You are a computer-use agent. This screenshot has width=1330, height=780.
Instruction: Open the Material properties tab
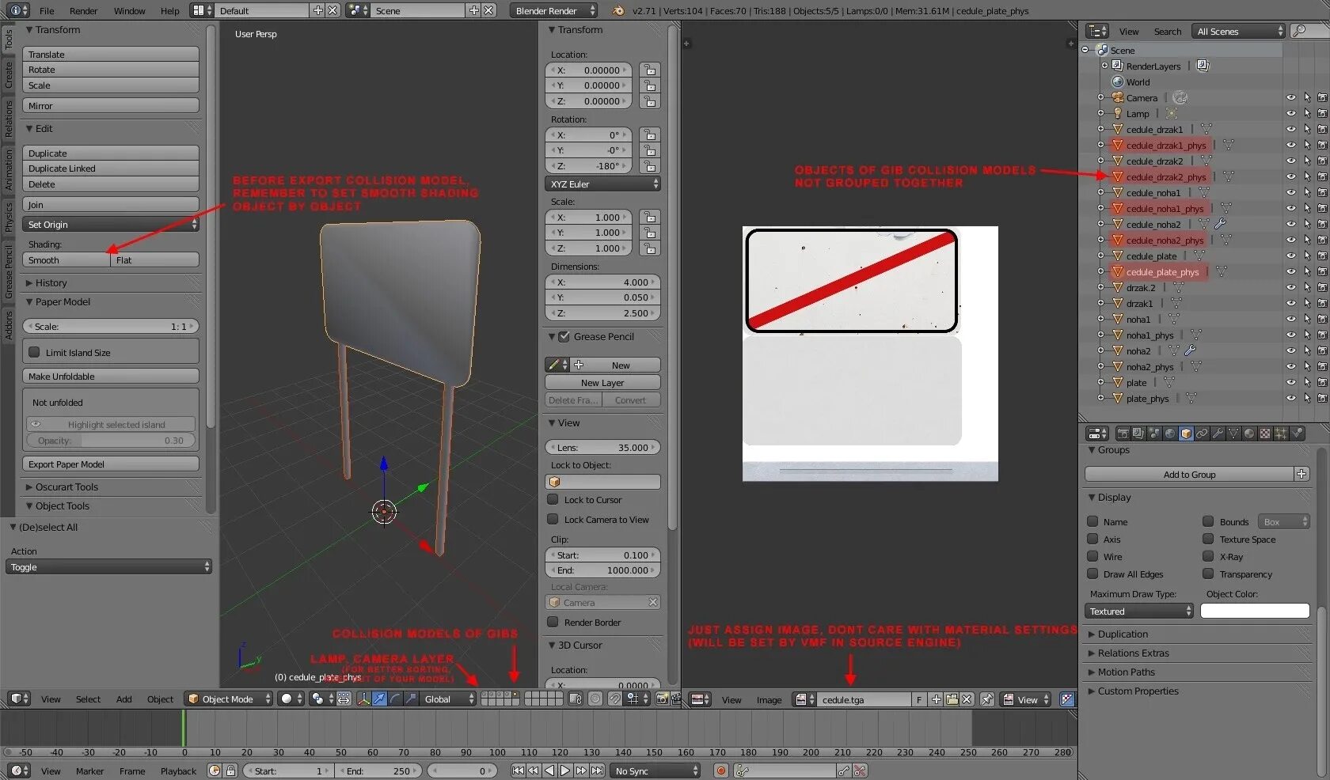(1249, 434)
